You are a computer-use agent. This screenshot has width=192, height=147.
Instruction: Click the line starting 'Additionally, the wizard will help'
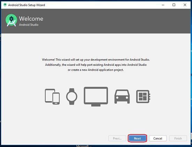tap(96, 65)
